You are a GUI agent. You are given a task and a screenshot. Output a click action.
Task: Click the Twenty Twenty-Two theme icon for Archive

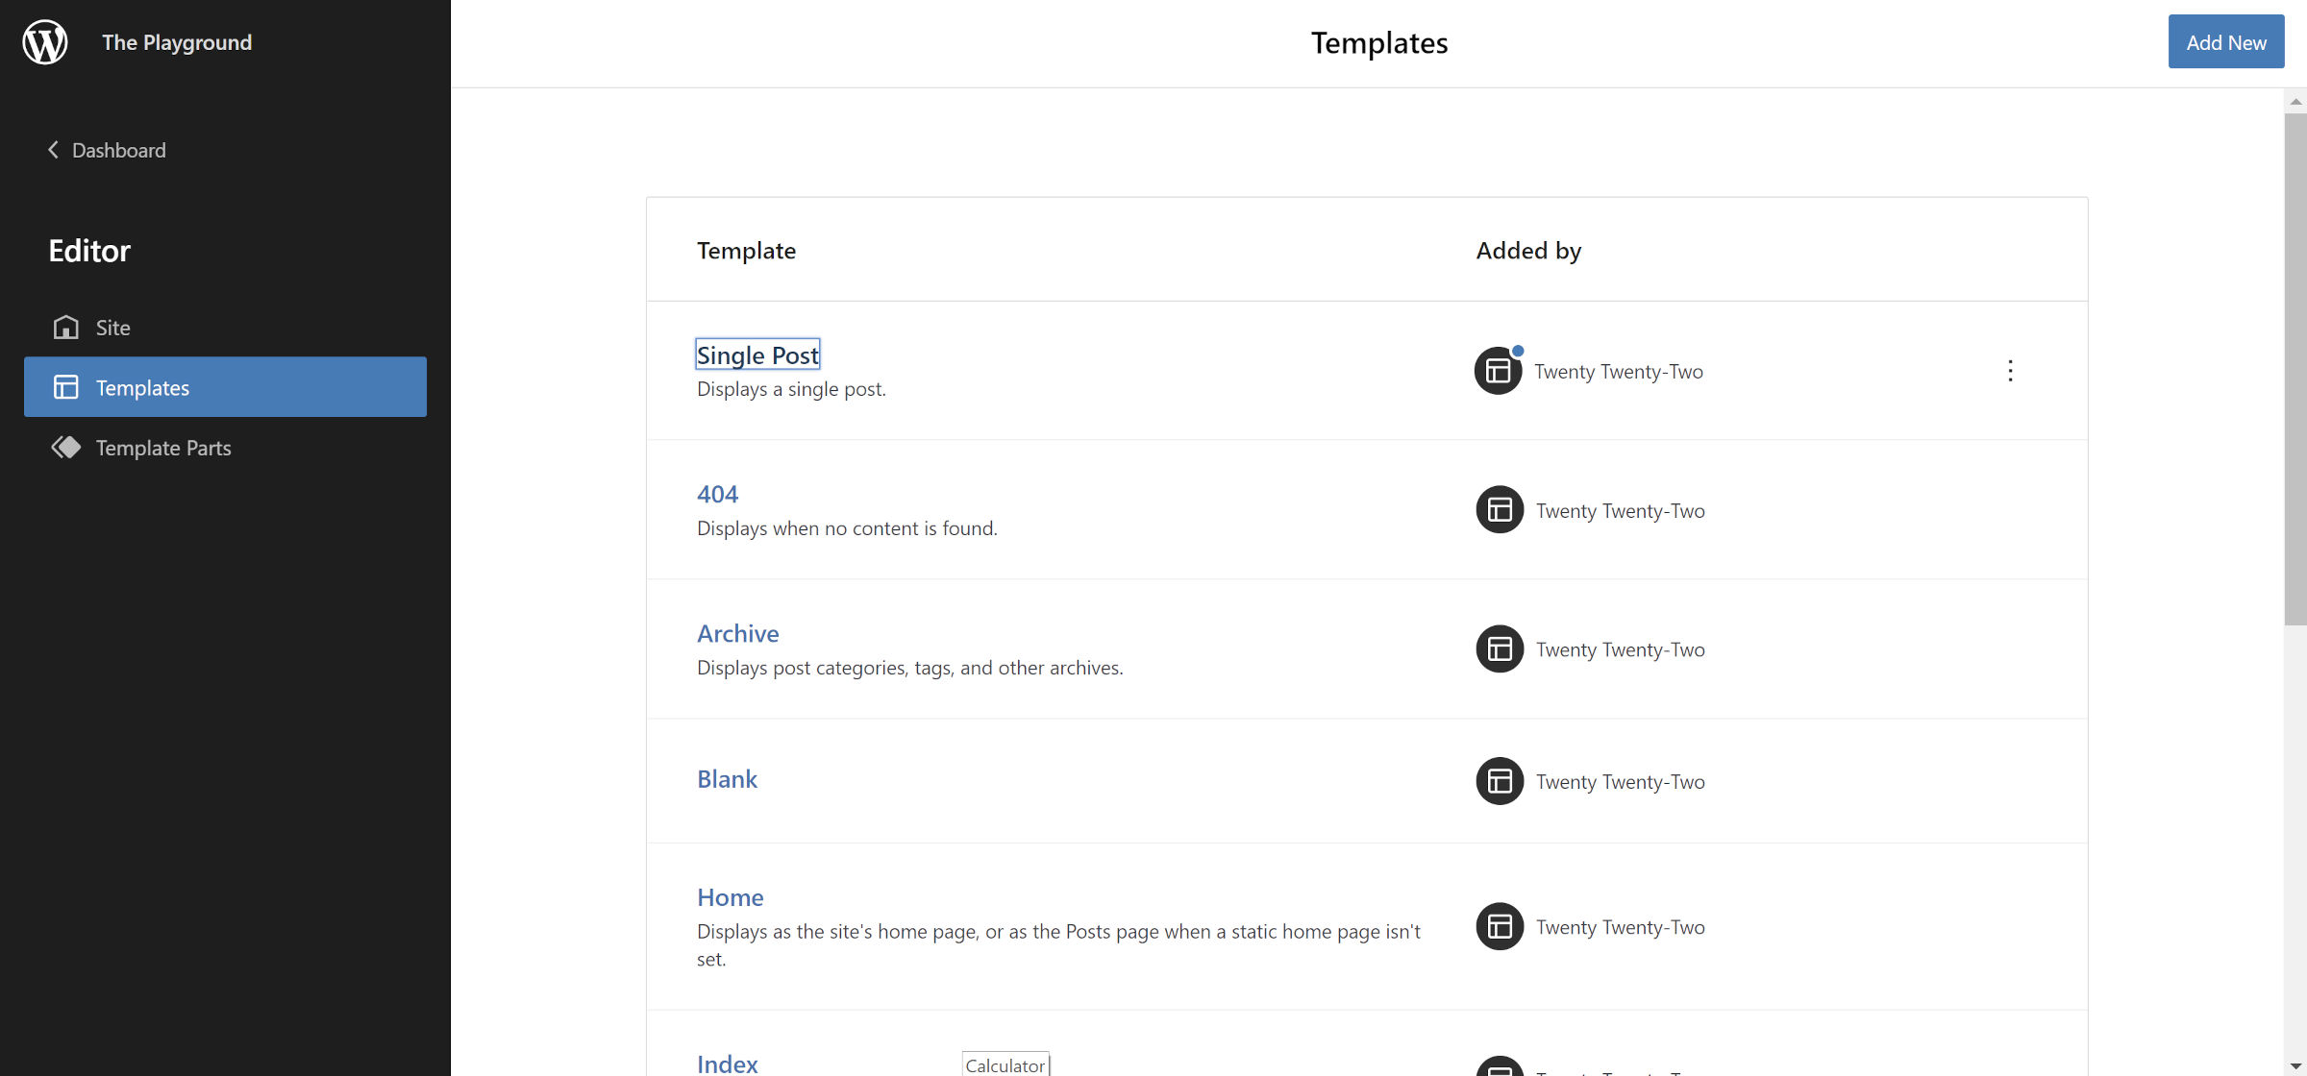click(1500, 648)
